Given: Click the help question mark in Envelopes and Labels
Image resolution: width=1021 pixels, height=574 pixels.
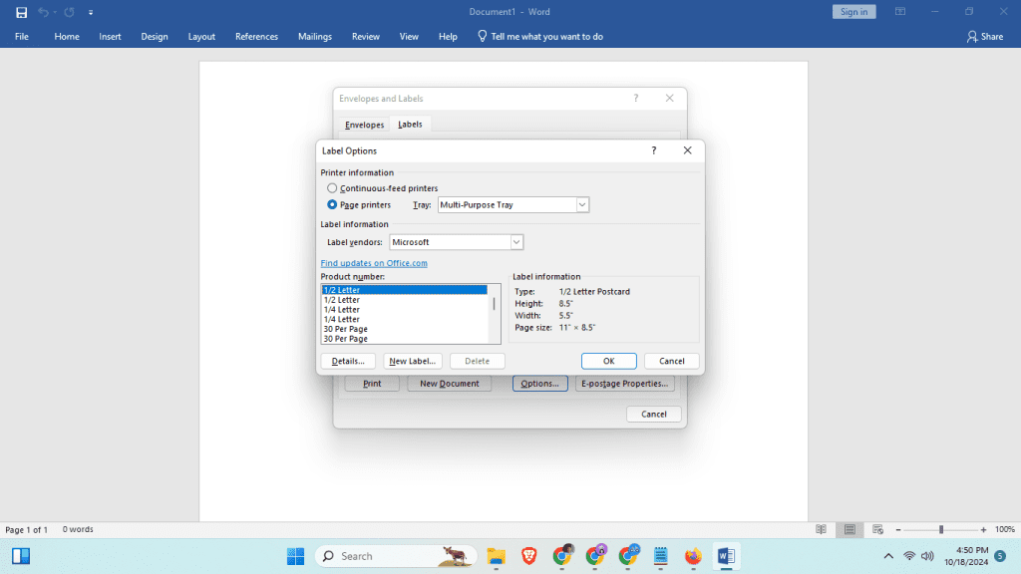Looking at the screenshot, I should (635, 99).
